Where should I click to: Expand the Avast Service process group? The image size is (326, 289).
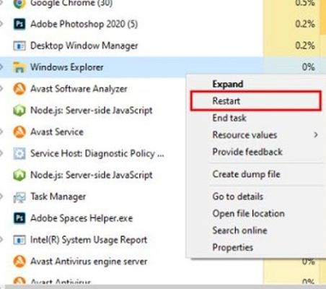pos(1,131)
